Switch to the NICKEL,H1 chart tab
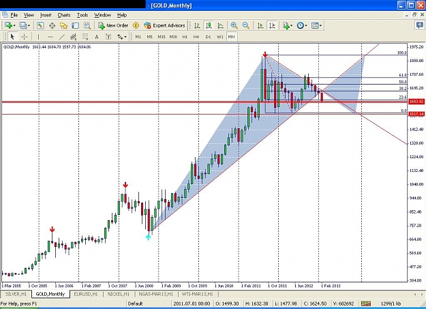 pos(119,294)
